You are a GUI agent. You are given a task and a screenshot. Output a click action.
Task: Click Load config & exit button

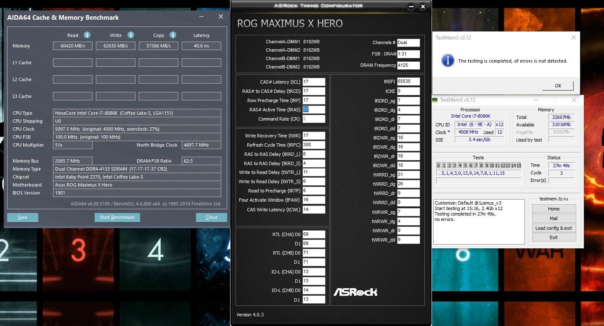(x=554, y=228)
